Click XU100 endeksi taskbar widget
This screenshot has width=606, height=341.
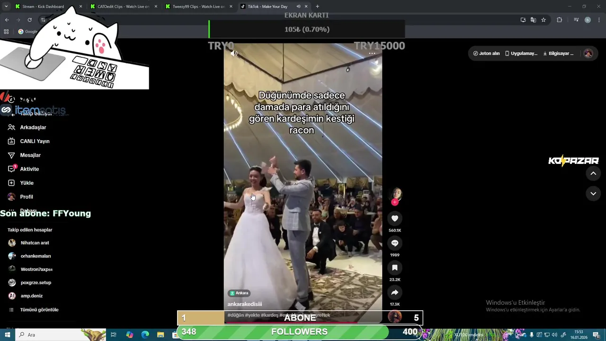click(x=469, y=335)
